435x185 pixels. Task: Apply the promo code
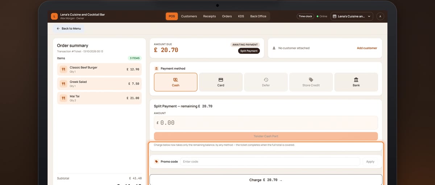tap(370, 162)
